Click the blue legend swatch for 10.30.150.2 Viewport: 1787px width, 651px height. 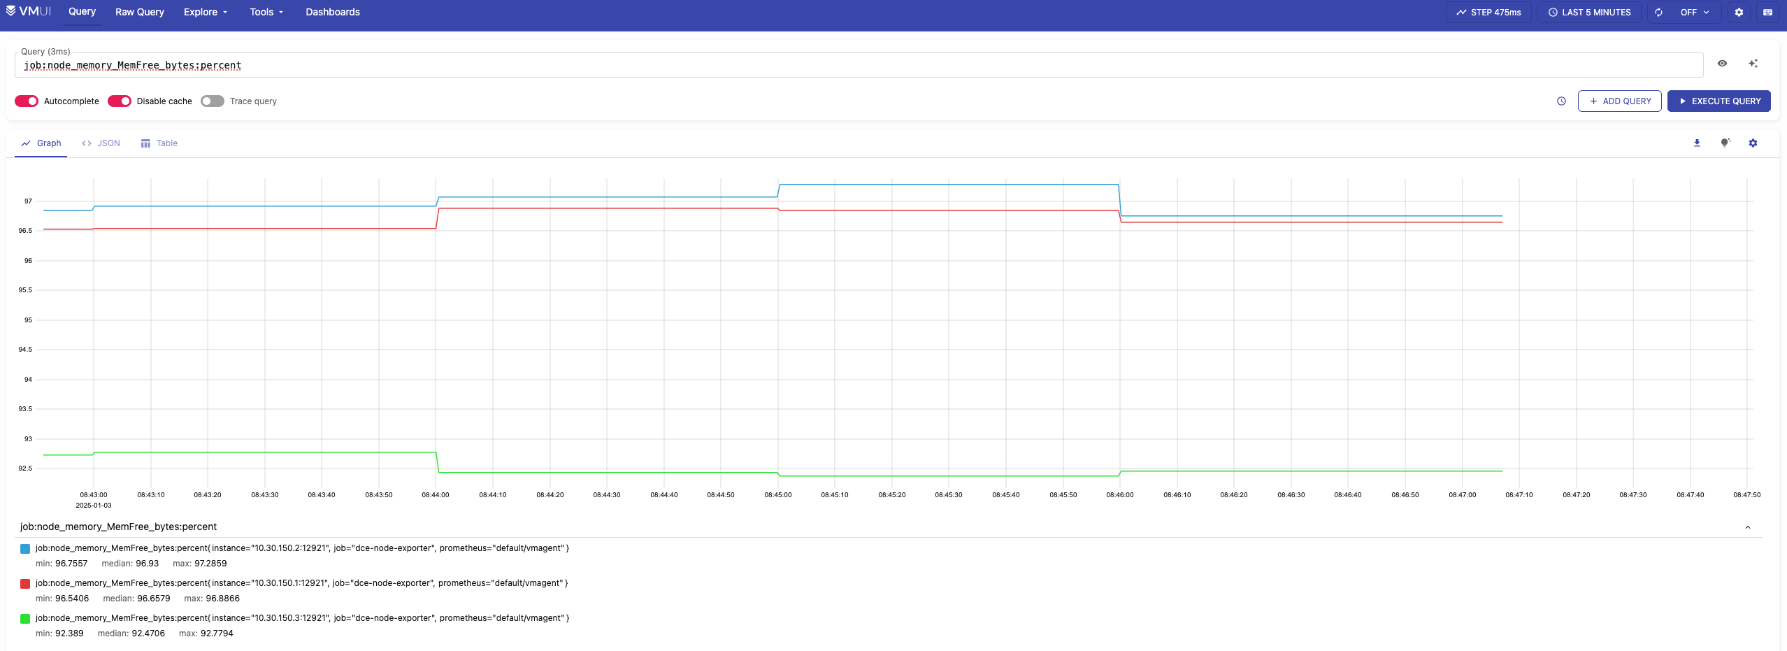25,549
